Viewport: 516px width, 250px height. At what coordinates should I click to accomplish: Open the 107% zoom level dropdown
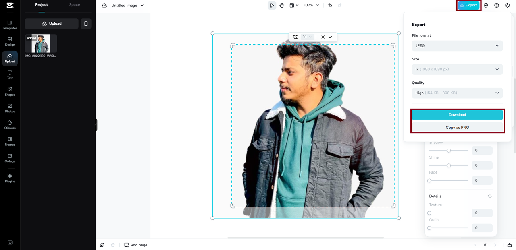tap(312, 5)
